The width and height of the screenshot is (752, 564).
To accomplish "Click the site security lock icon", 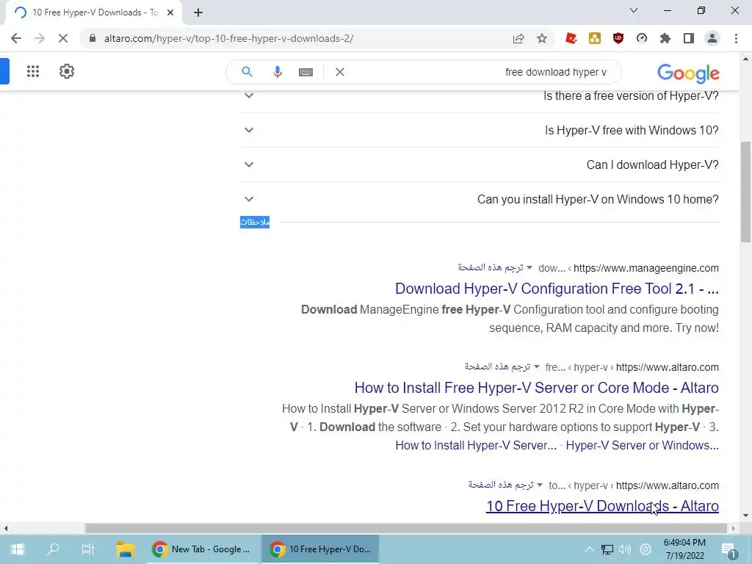I will click(93, 38).
